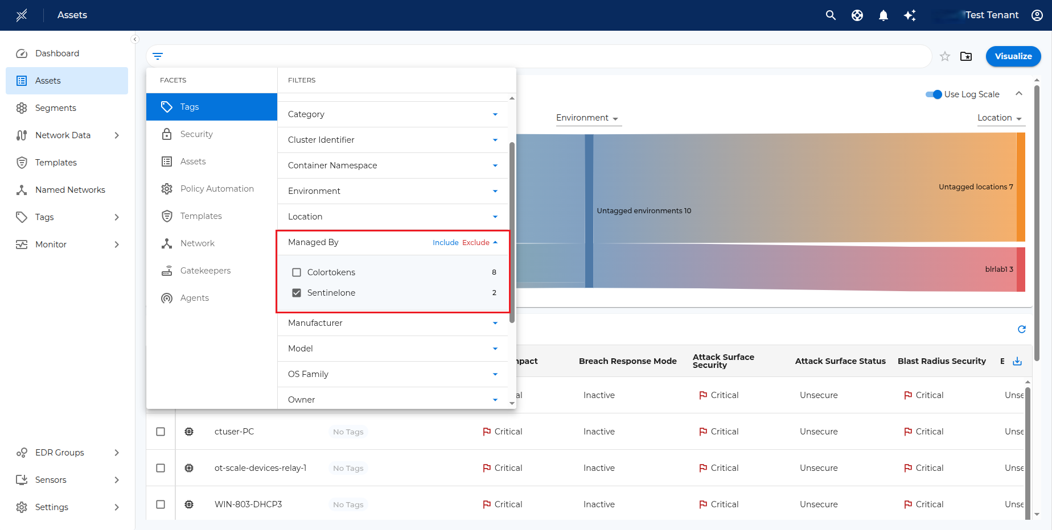
Task: Click the AI sparkle assistant icon
Action: tap(910, 15)
